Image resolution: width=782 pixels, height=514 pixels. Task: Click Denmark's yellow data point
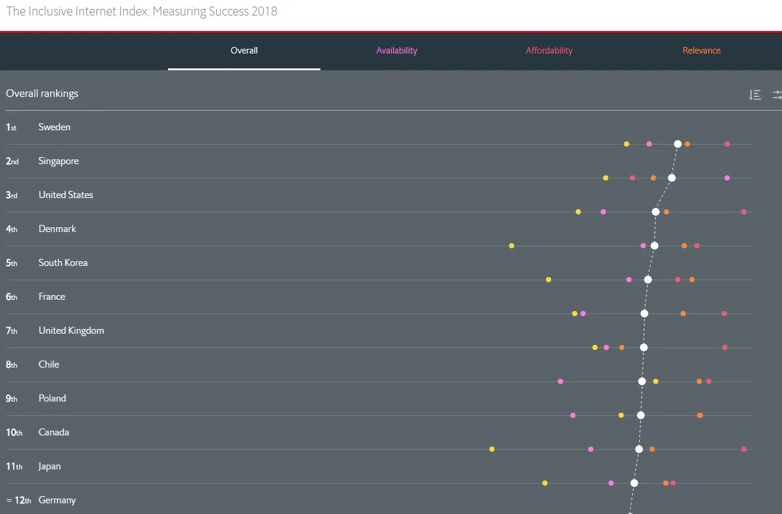(512, 246)
